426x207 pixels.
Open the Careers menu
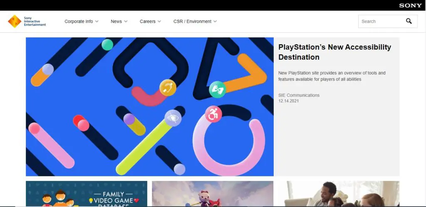pyautogui.click(x=148, y=22)
